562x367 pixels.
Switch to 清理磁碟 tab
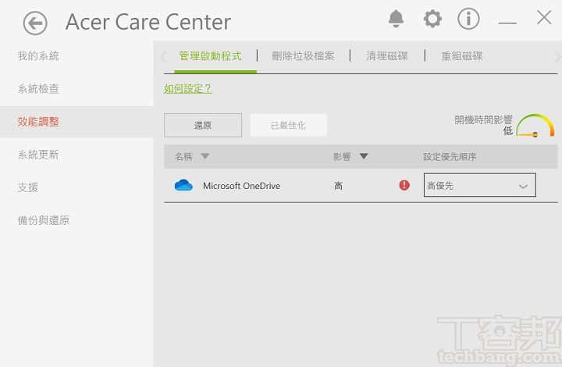pos(387,56)
